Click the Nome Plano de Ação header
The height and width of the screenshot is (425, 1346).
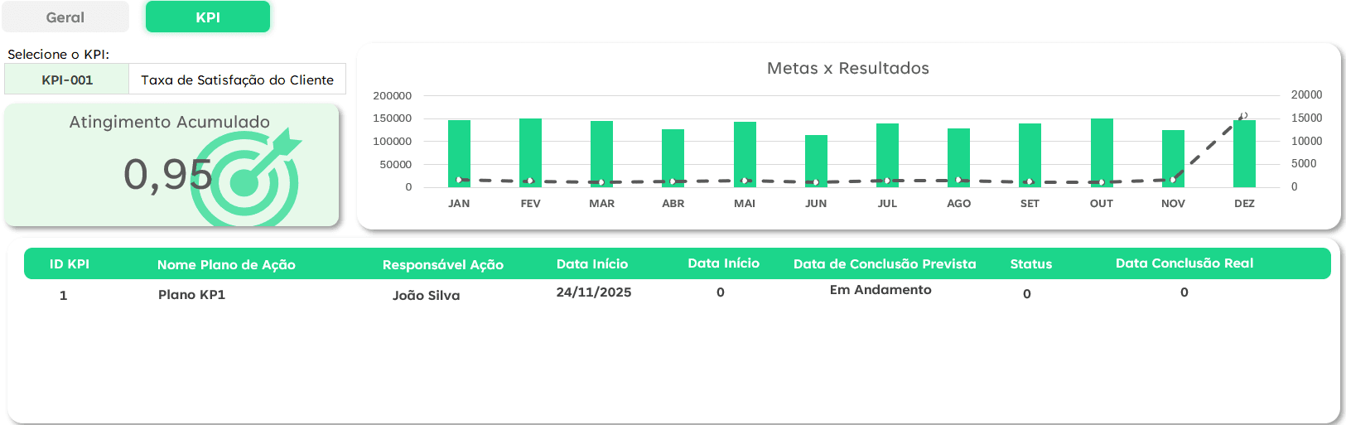226,265
